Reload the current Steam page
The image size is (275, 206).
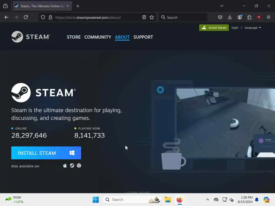click(x=26, y=17)
